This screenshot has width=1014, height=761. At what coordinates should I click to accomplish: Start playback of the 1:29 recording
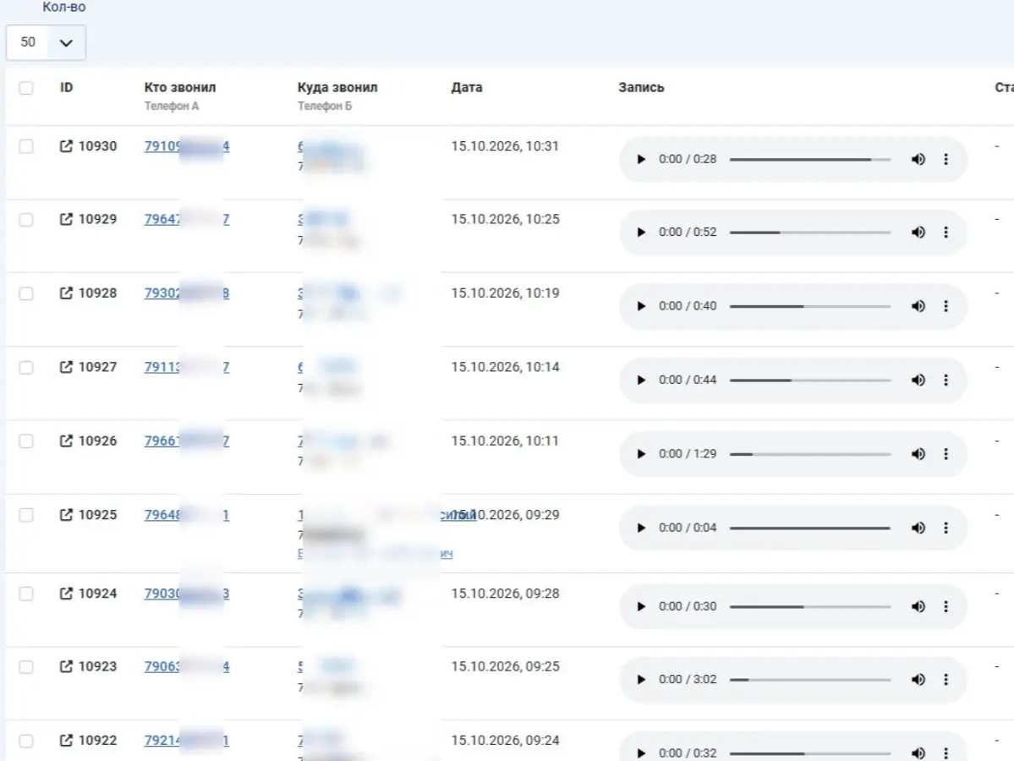point(641,454)
